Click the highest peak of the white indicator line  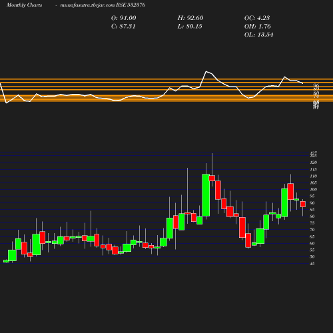pos(206,71)
